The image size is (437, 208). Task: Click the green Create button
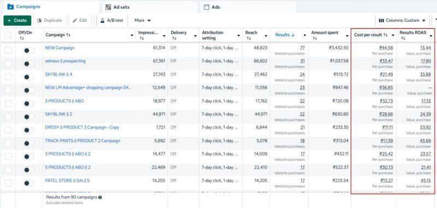click(17, 20)
